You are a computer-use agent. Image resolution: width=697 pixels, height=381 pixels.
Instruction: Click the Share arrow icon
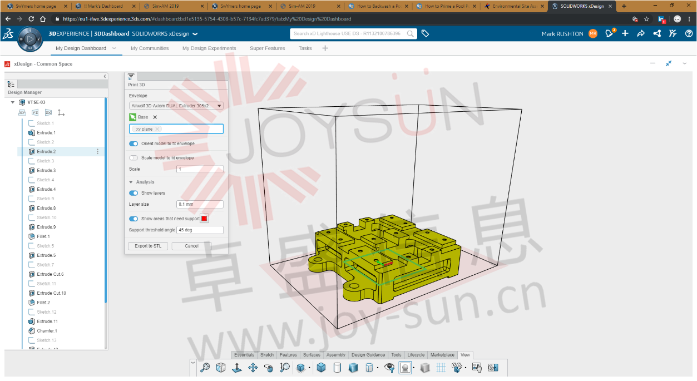(x=641, y=33)
